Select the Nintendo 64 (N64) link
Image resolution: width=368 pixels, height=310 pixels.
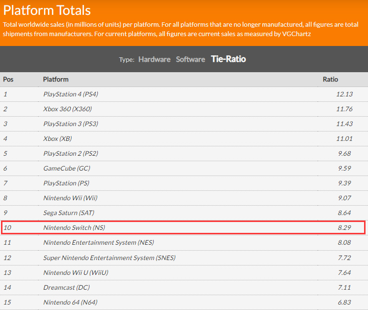click(x=70, y=302)
